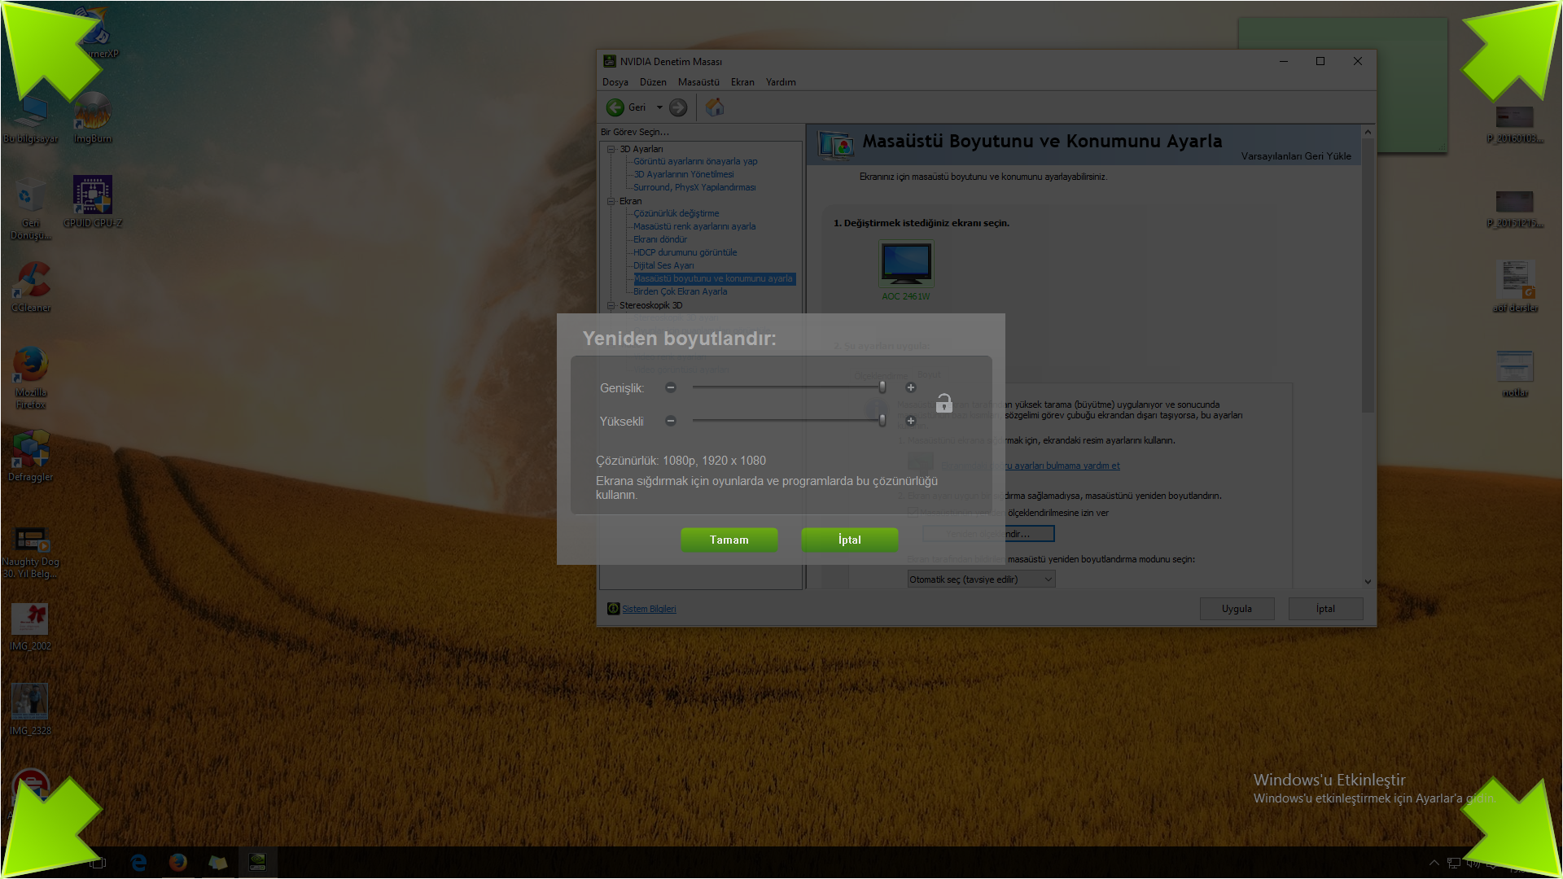Select Birden Çok Ekran Ayarla
Screen dimensions: 1563x879
pos(681,291)
